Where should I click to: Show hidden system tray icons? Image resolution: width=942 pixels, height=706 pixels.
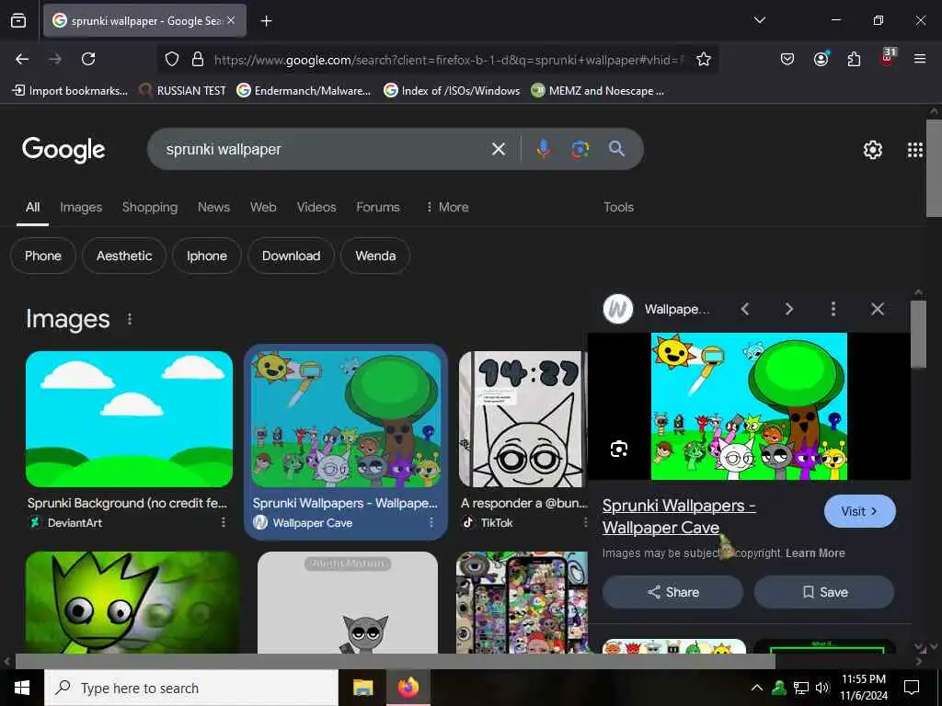coord(757,688)
